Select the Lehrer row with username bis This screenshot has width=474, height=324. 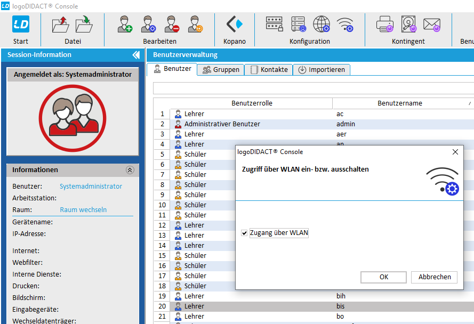pyautogui.click(x=314, y=306)
